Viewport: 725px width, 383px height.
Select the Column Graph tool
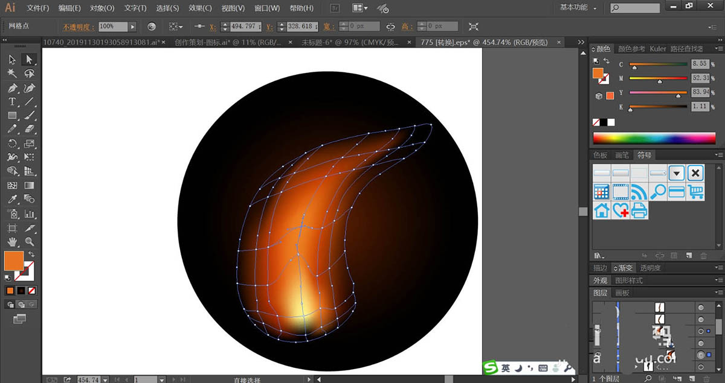29,214
